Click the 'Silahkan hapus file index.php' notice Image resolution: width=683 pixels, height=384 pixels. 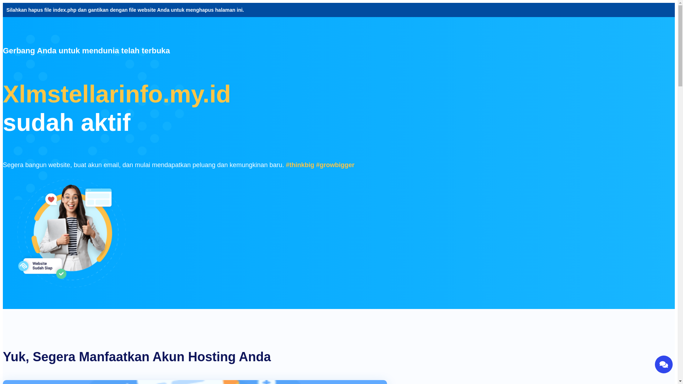click(125, 10)
